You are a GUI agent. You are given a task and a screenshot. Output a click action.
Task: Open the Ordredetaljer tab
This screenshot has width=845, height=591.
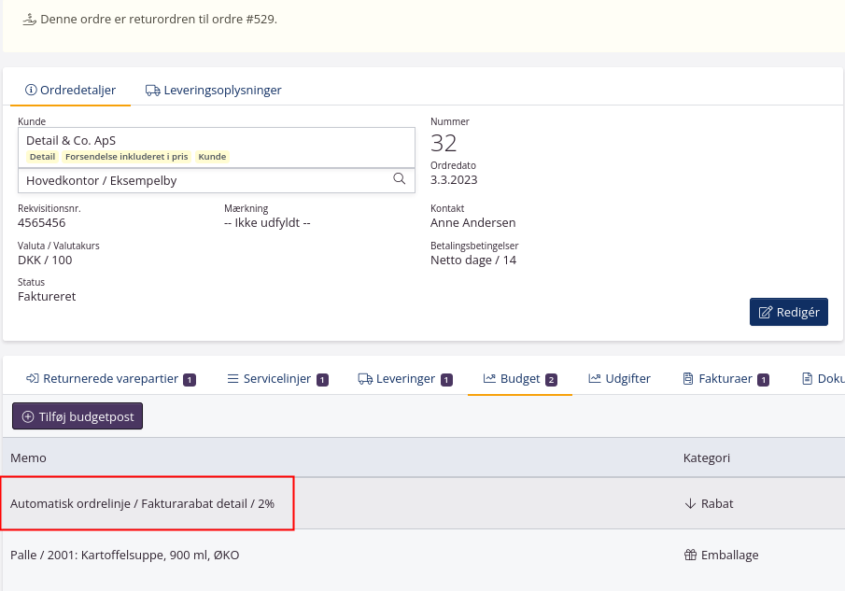70,91
